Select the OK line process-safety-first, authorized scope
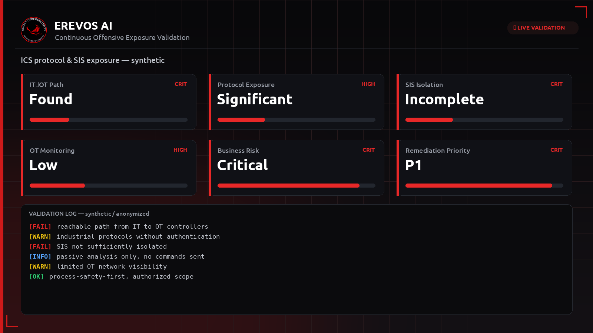This screenshot has height=333, width=593. [111, 276]
